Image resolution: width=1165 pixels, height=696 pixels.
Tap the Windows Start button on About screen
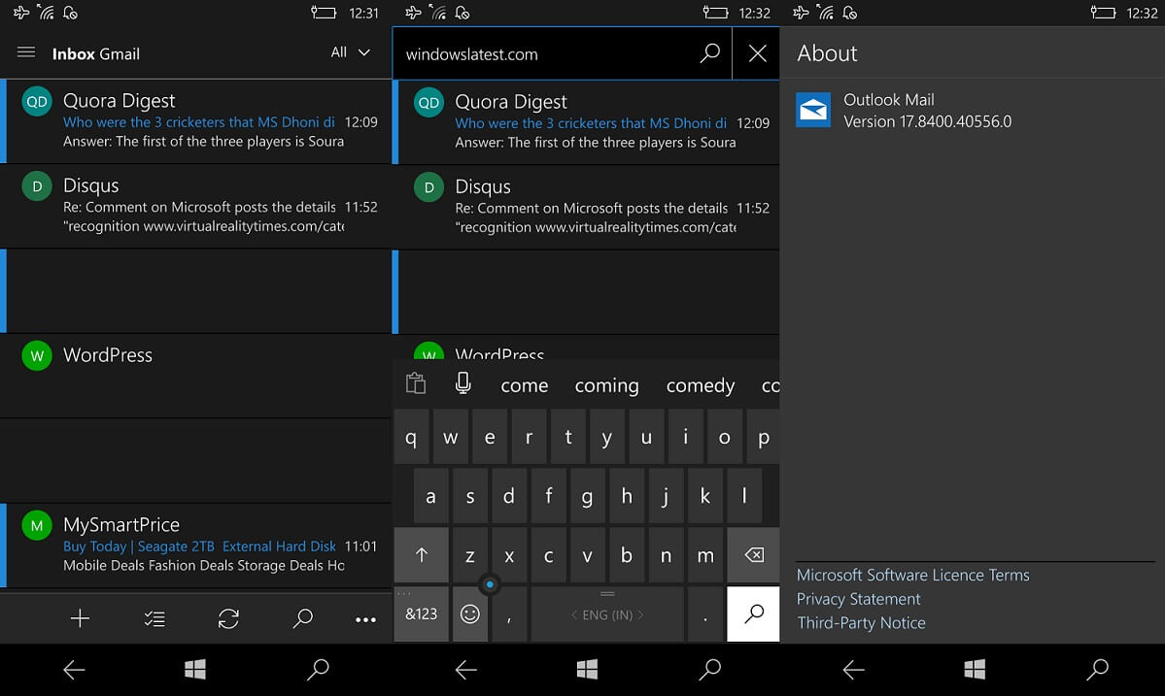click(975, 670)
